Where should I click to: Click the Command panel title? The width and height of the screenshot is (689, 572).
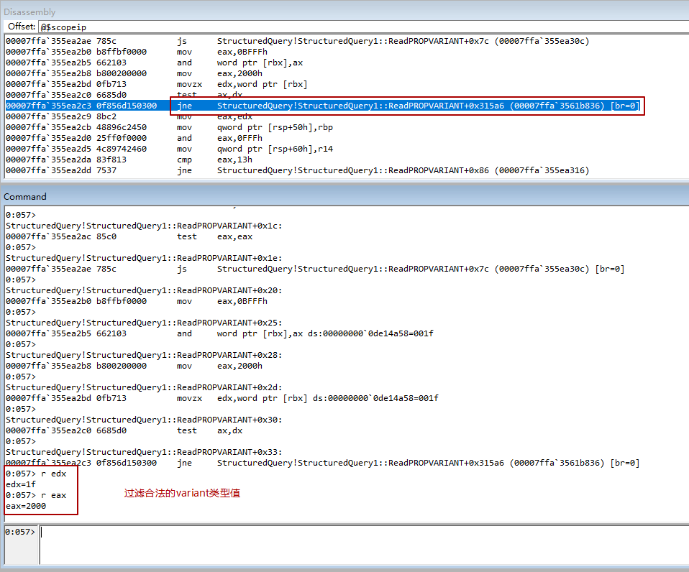point(25,197)
